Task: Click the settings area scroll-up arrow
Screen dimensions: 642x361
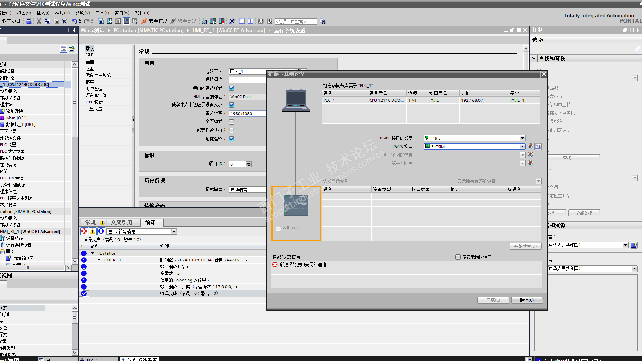Action: (x=526, y=48)
